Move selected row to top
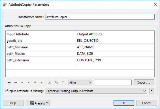160x109 pixels. pos(35,82)
